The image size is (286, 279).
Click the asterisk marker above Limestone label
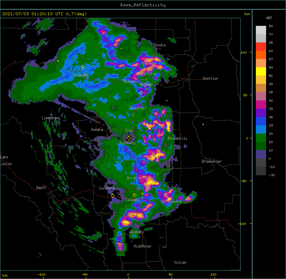(x=51, y=115)
